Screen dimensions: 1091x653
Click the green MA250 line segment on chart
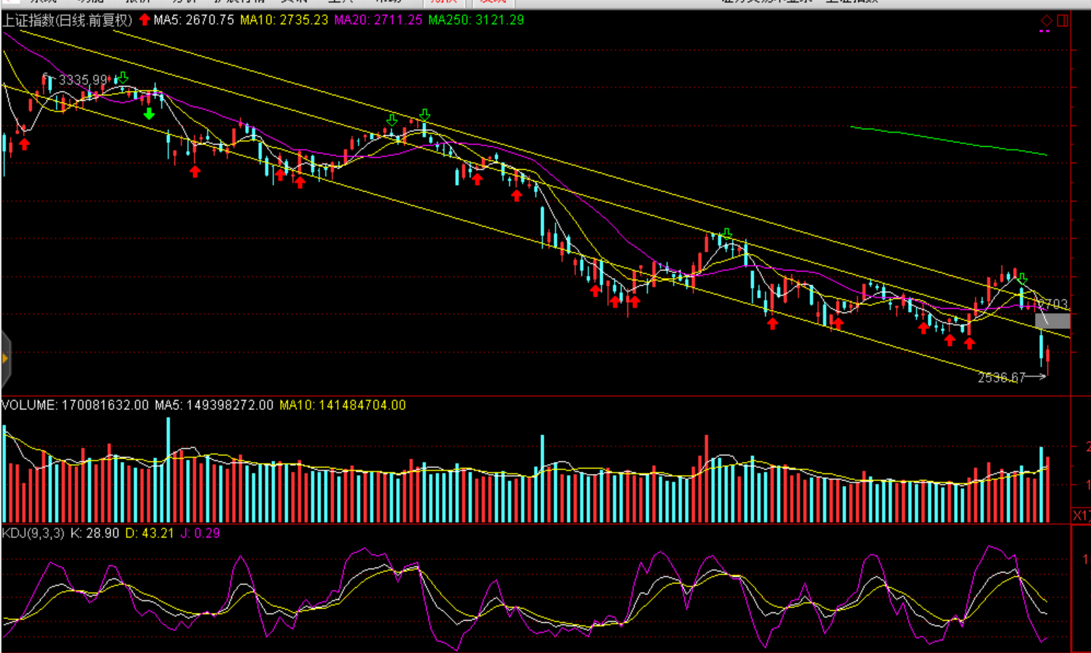[x=948, y=139]
